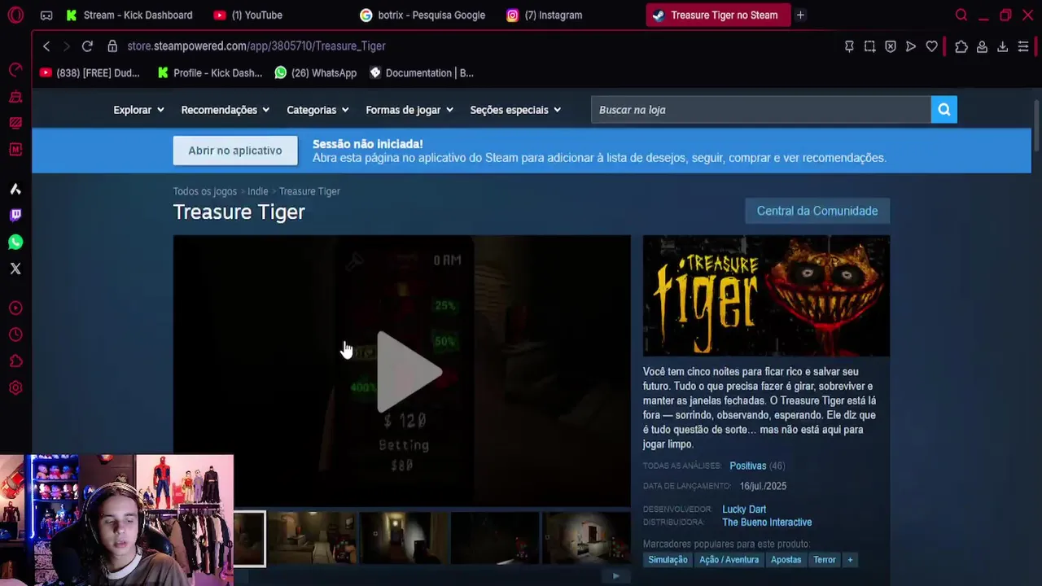1042x586 pixels.
Task: Select the Terror tag
Action: pos(825,560)
